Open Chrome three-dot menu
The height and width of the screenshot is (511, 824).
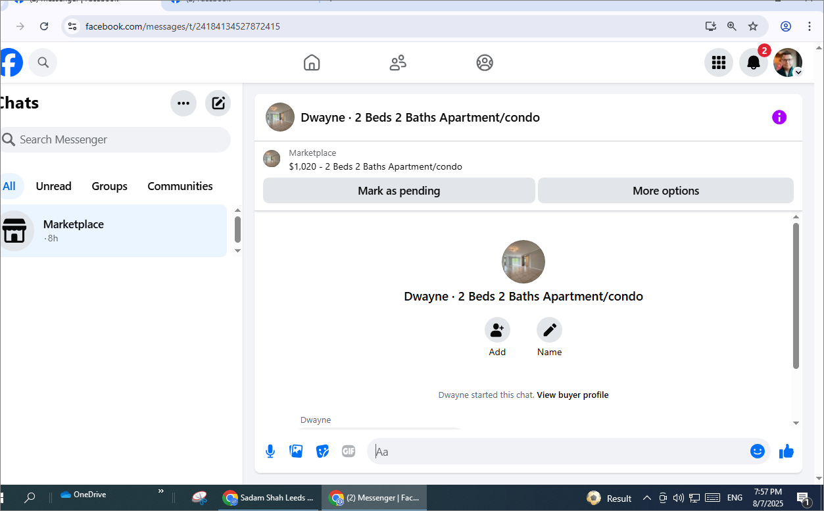(x=810, y=26)
